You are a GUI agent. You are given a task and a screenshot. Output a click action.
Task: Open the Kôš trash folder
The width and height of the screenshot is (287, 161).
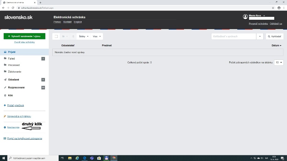click(10, 95)
